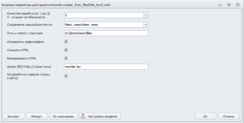Viewport: 244px width, 123px height.
Task: Expand the Качество рерайта dropdown arrow
Action: 145,15
